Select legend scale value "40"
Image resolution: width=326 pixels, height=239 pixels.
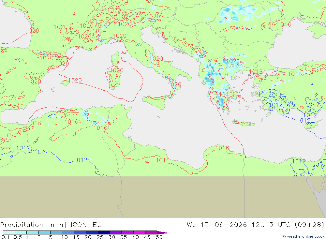point(135,237)
